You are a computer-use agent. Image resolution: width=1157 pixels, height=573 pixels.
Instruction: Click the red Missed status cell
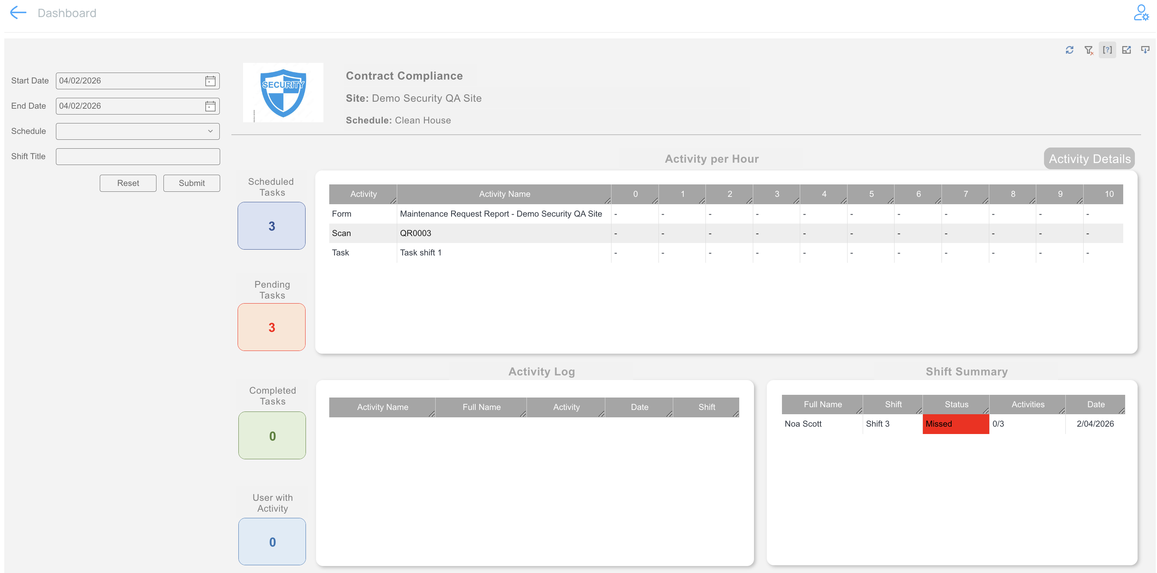pos(955,424)
